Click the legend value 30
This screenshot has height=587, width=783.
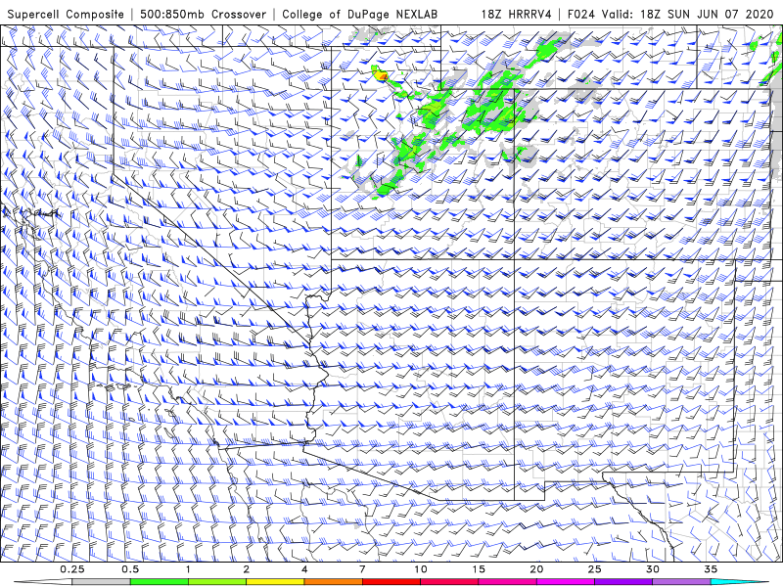click(653, 569)
